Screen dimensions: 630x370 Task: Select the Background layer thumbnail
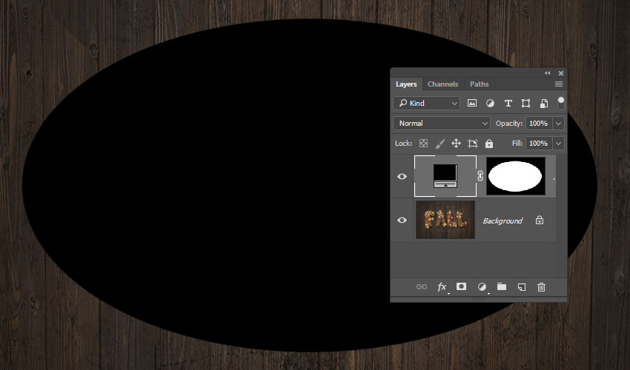click(445, 220)
